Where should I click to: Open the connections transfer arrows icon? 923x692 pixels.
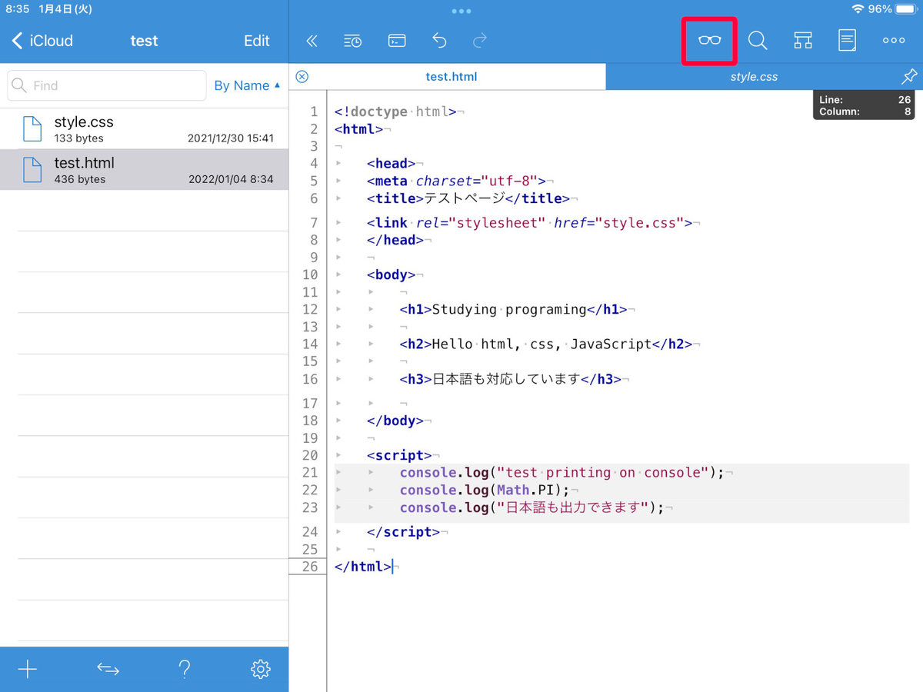(108, 669)
